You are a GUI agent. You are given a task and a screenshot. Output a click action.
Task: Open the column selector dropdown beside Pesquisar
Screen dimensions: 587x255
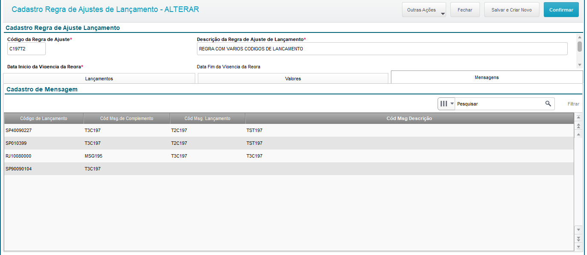click(447, 103)
